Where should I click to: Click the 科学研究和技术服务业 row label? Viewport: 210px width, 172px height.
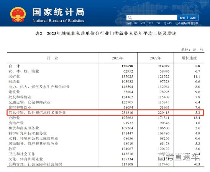point(28,133)
